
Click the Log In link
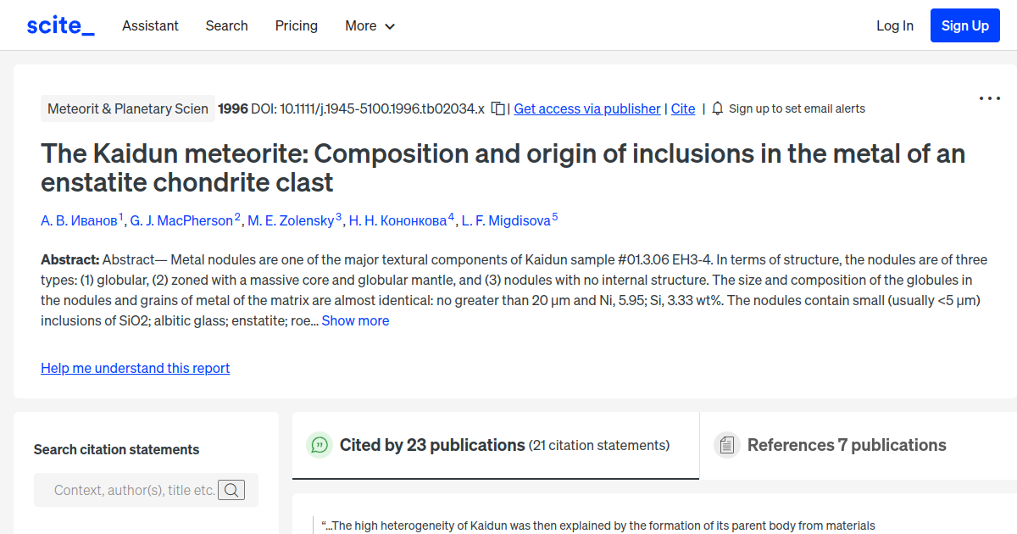click(x=894, y=25)
